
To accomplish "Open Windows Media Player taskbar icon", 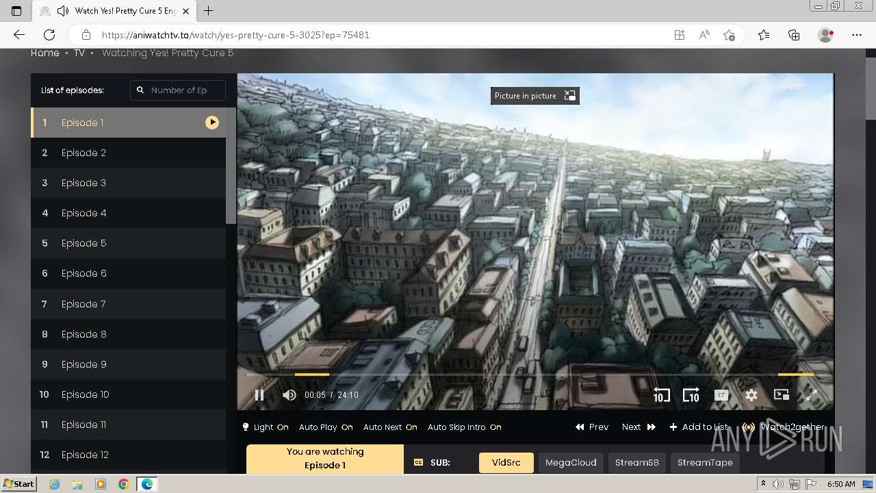I will [x=101, y=484].
